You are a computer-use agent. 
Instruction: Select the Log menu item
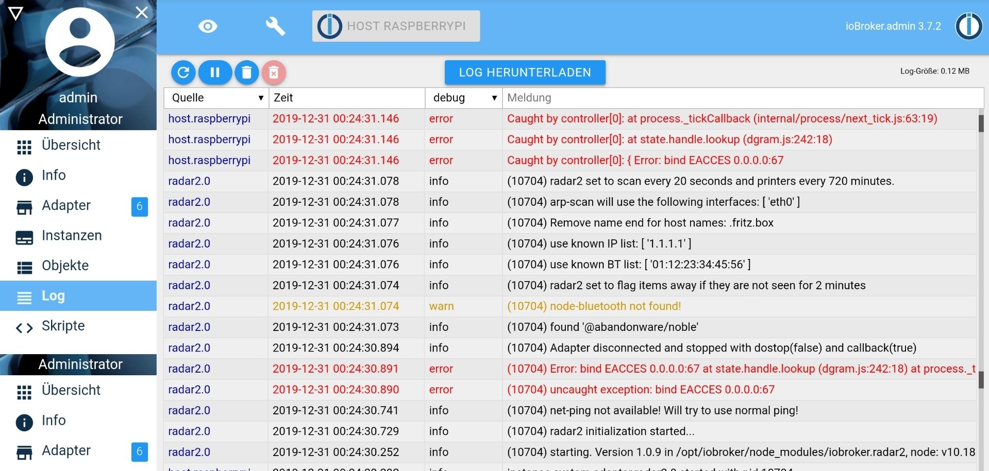pyautogui.click(x=78, y=296)
